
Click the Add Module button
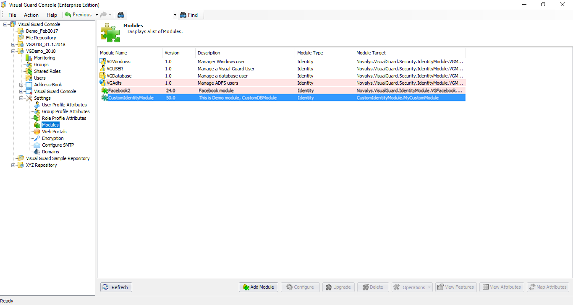[x=258, y=287]
